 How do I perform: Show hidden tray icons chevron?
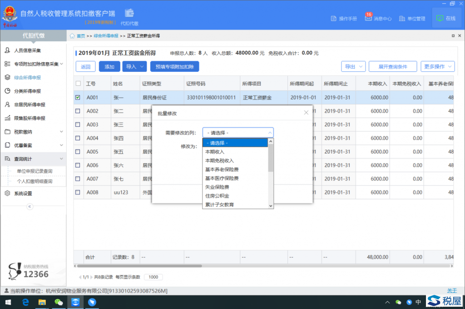(387, 302)
